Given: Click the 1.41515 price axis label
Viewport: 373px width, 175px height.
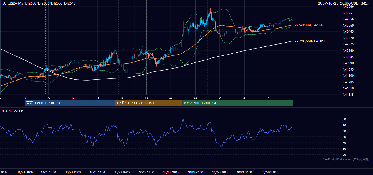Looking at the screenshot, I should click(x=348, y=94).
